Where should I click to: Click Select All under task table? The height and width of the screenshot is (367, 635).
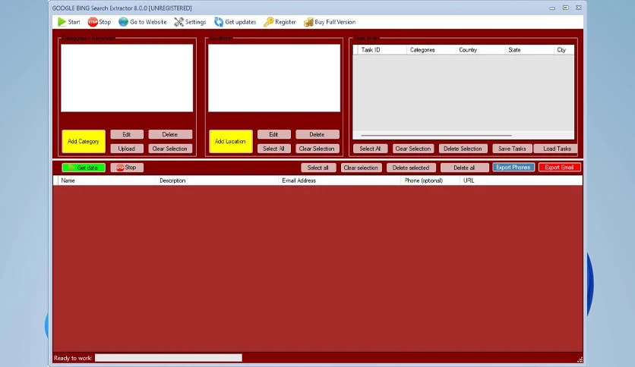[370, 149]
